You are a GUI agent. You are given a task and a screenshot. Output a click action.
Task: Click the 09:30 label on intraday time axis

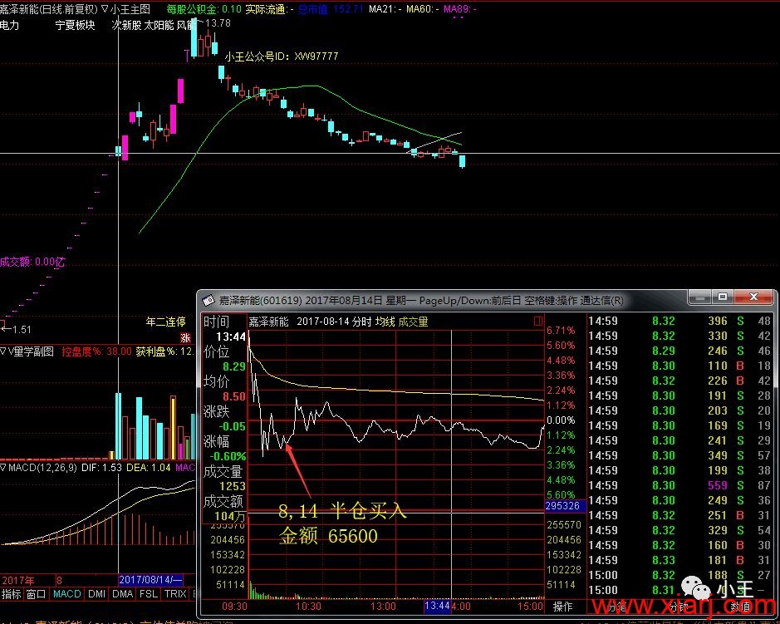point(234,607)
